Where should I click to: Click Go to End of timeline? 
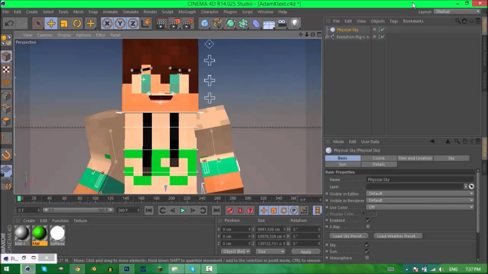coord(216,210)
